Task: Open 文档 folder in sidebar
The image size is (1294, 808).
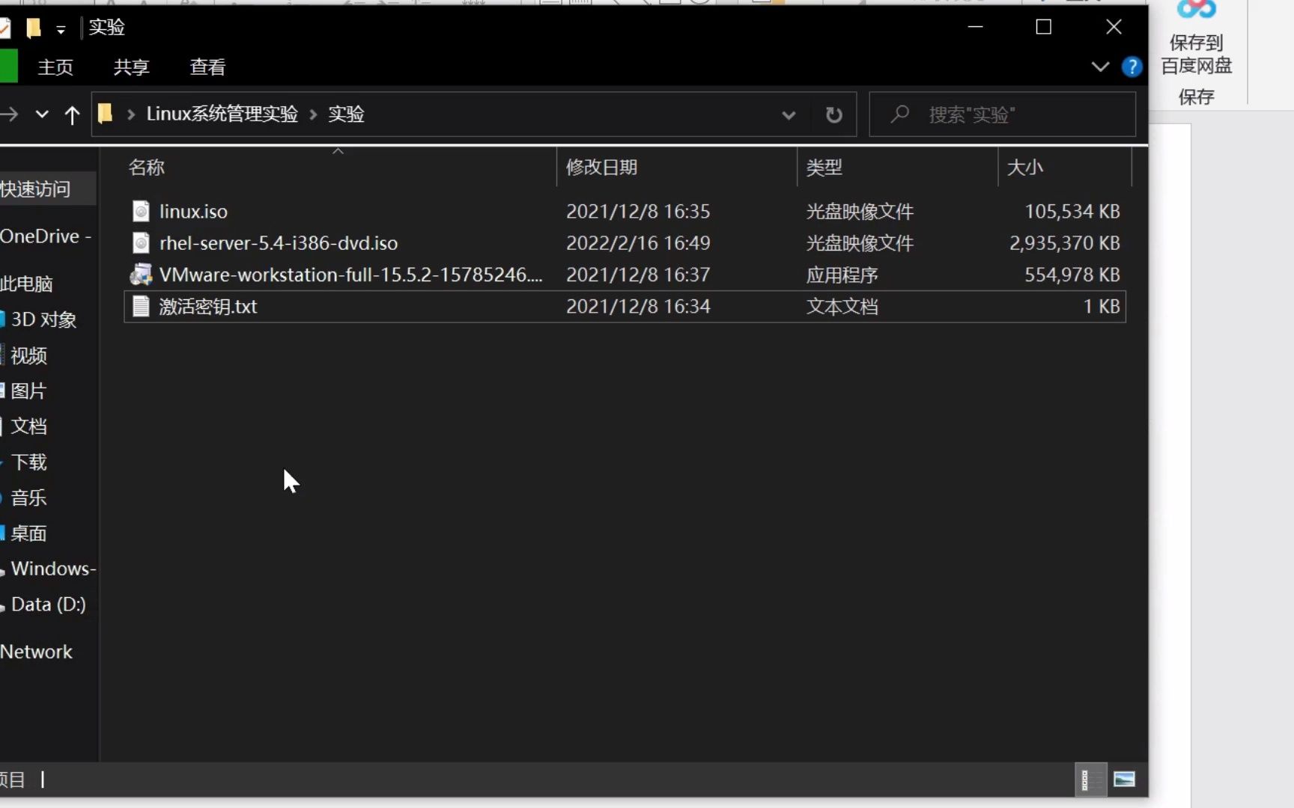Action: click(28, 426)
